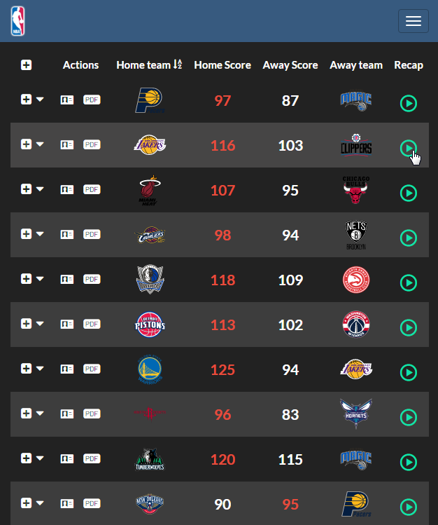Play recap for the Rockets vs Hornets game
Image resolution: width=438 pixels, height=525 pixels.
coord(409,417)
